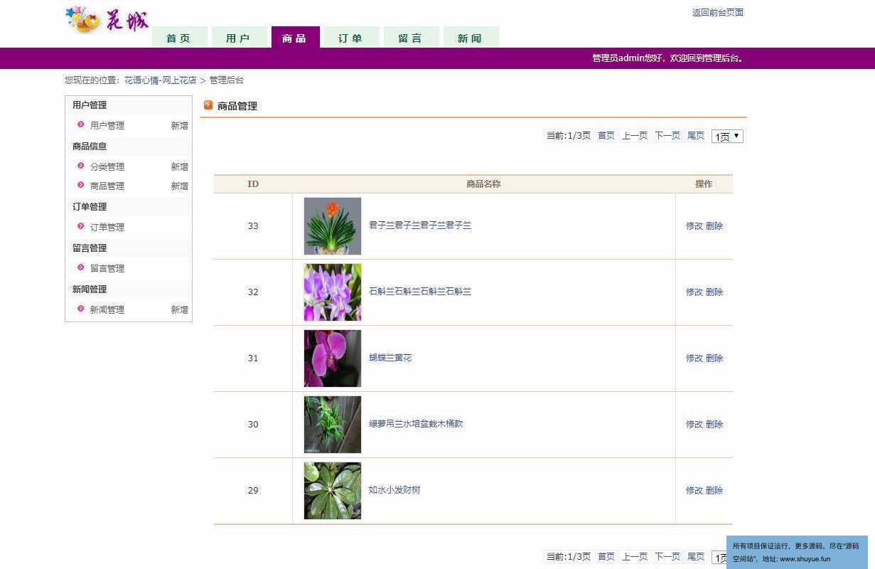The width and height of the screenshot is (875, 569).
Task: Click 删除 for product ID 31
Action: 714,358
